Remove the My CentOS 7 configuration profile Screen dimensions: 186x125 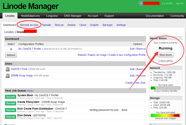141,49
